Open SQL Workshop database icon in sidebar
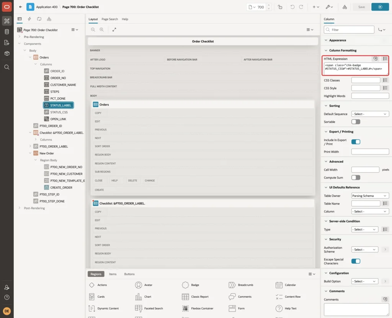 click(x=7, y=32)
